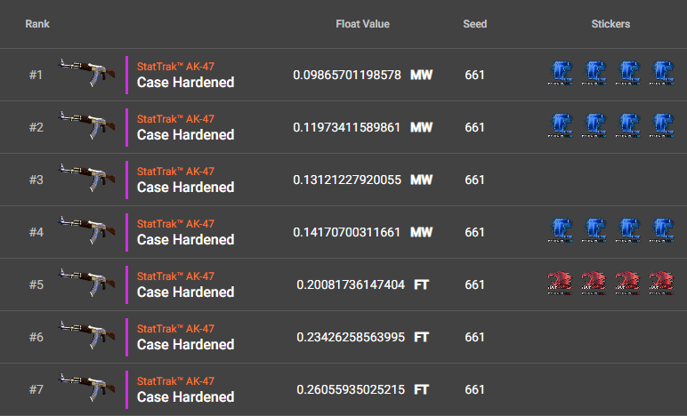Sort by Seed column header
Image resolution: width=687 pixels, height=416 pixels.
click(474, 24)
